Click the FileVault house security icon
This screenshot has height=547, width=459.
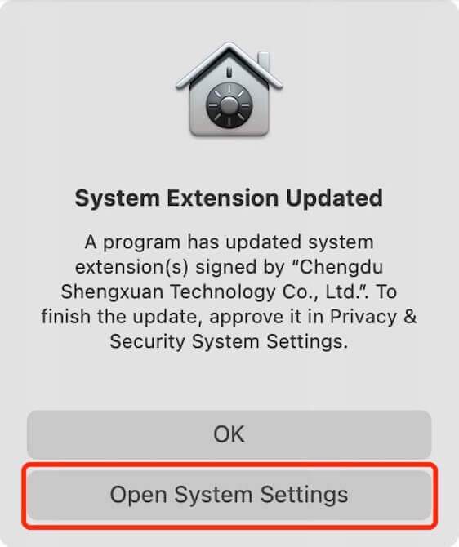[229, 90]
